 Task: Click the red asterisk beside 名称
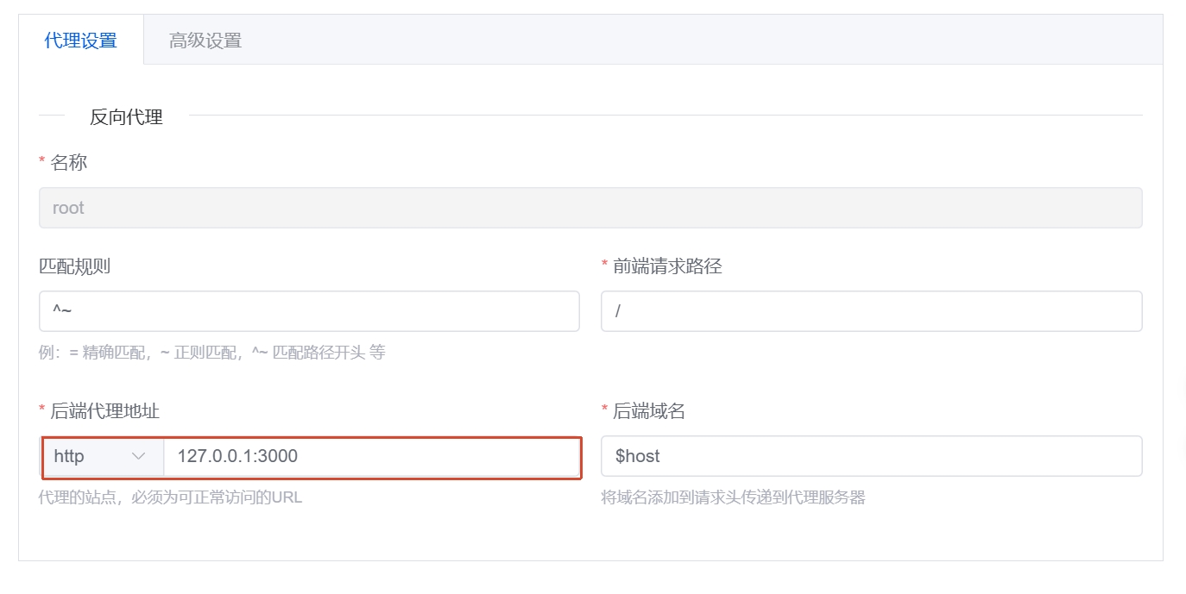42,162
